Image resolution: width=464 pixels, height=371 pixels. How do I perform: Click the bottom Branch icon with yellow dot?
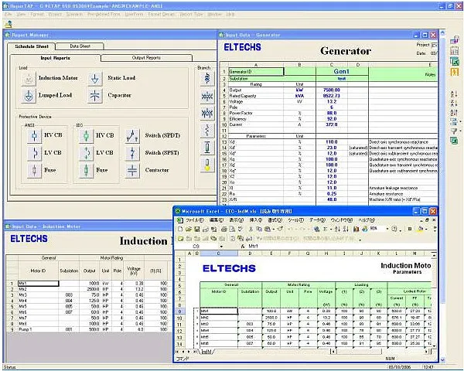pos(207,165)
